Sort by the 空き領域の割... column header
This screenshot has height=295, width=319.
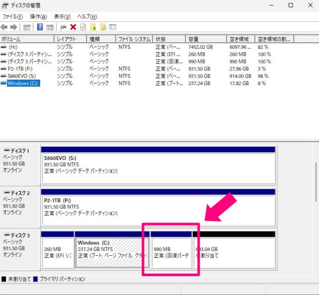point(274,39)
